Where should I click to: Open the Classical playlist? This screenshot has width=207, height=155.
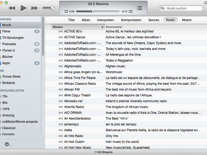tap(9, 128)
